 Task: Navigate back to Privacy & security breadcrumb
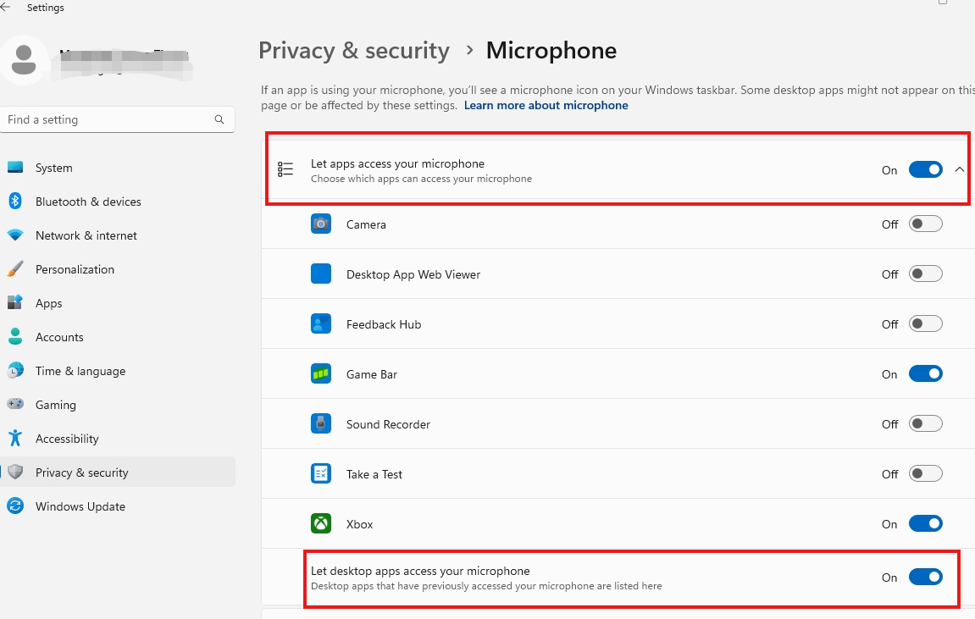click(354, 51)
